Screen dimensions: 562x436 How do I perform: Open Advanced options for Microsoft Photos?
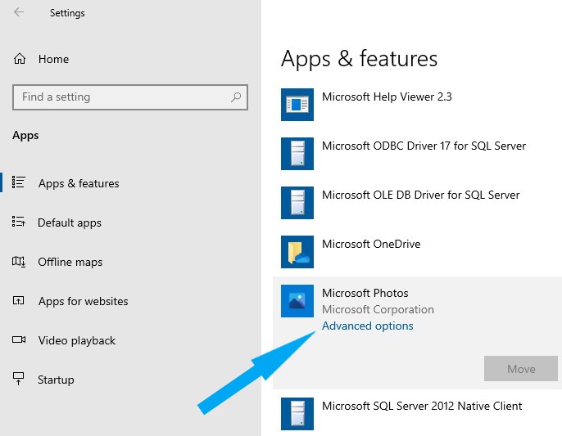(367, 326)
